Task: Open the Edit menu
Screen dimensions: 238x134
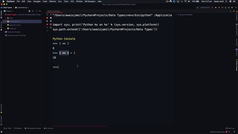Action: (x=23, y=1)
